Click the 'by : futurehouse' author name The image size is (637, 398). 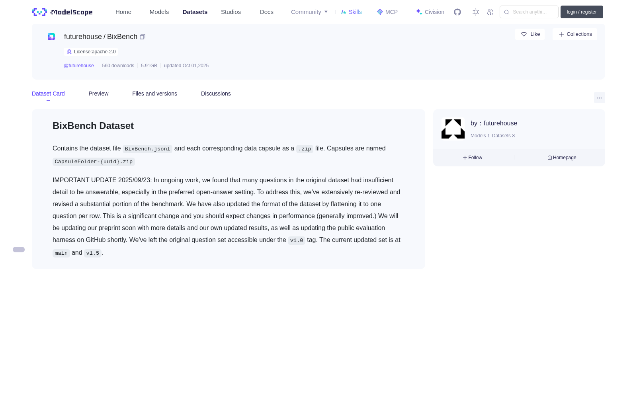coord(494,123)
